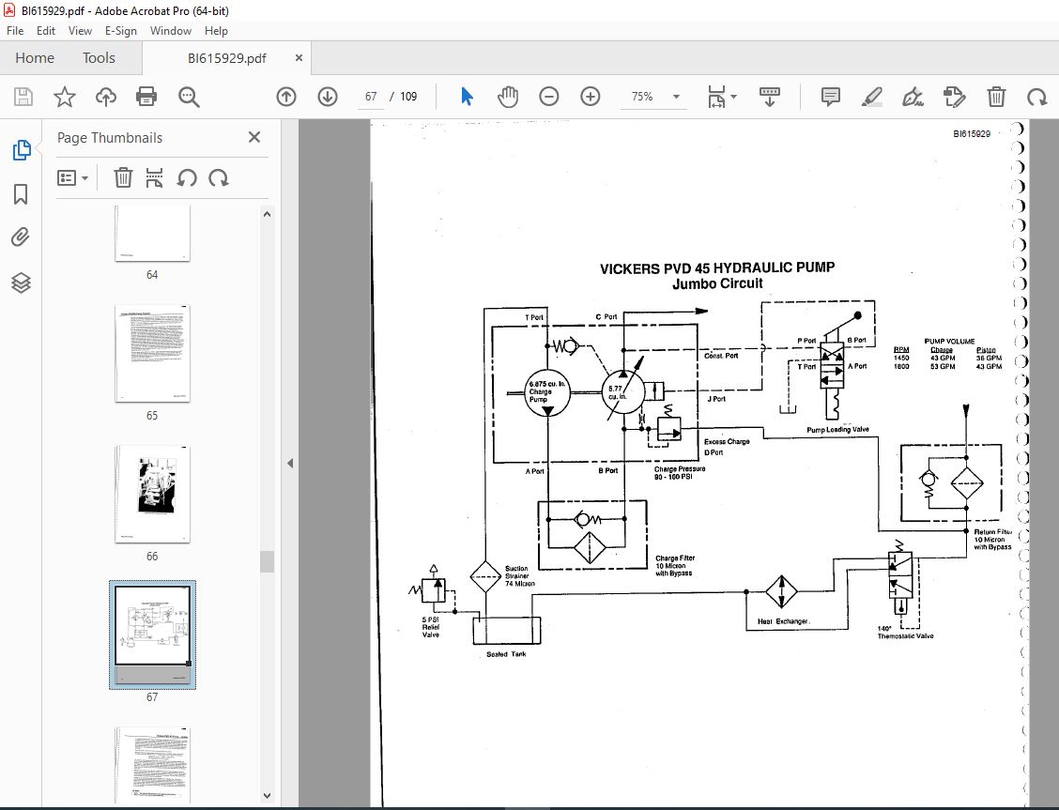Expand the fit page options arrow
The height and width of the screenshot is (810, 1059).
tap(734, 97)
